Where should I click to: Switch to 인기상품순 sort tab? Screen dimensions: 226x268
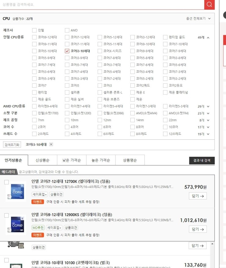(x=14, y=160)
